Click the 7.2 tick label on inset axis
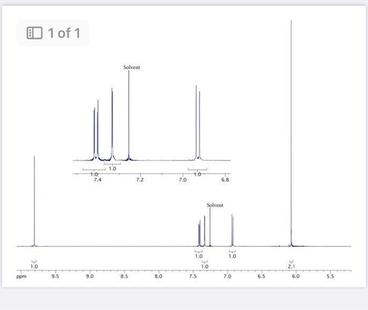Image resolution: width=368 pixels, height=310 pixels. pos(140,180)
